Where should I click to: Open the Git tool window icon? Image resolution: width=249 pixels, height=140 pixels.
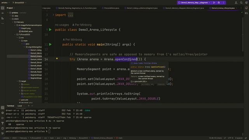pyautogui.click(x=3, y=133)
